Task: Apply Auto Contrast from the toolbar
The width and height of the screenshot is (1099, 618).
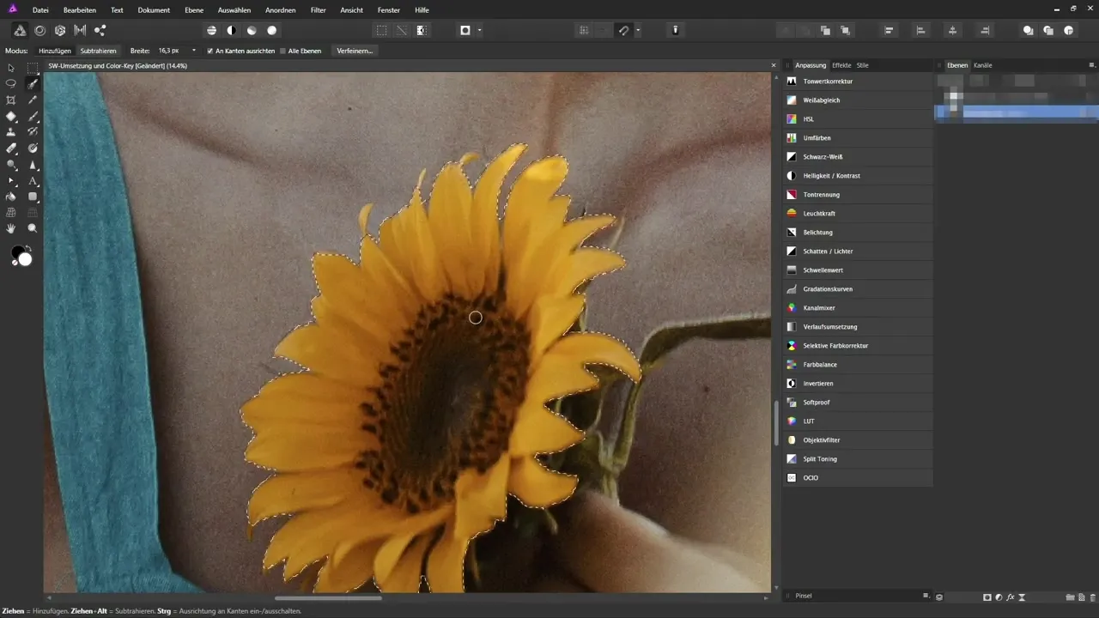Action: point(231,30)
